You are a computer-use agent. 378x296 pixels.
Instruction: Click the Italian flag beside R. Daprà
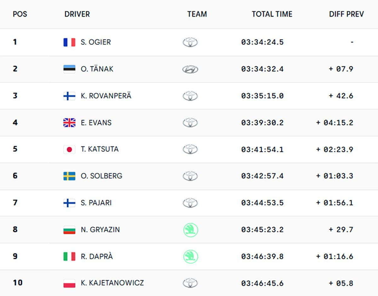69,257
